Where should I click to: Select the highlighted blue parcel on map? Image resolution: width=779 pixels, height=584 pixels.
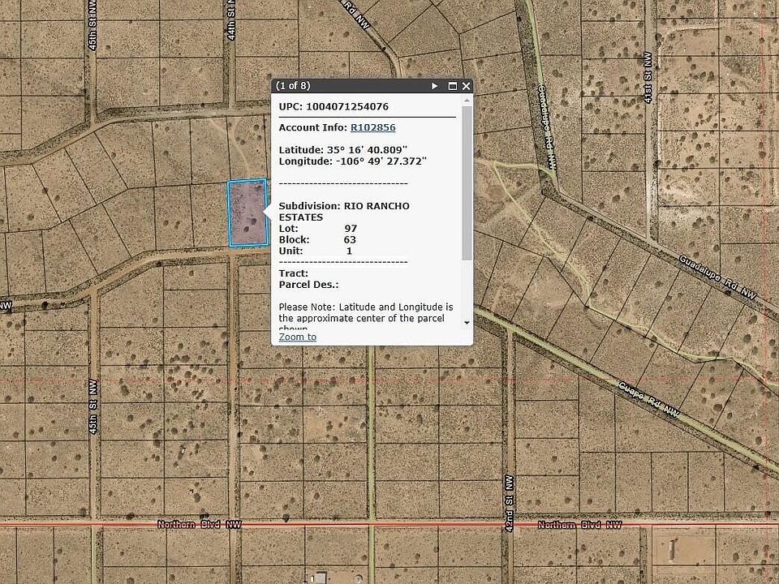[x=247, y=213]
